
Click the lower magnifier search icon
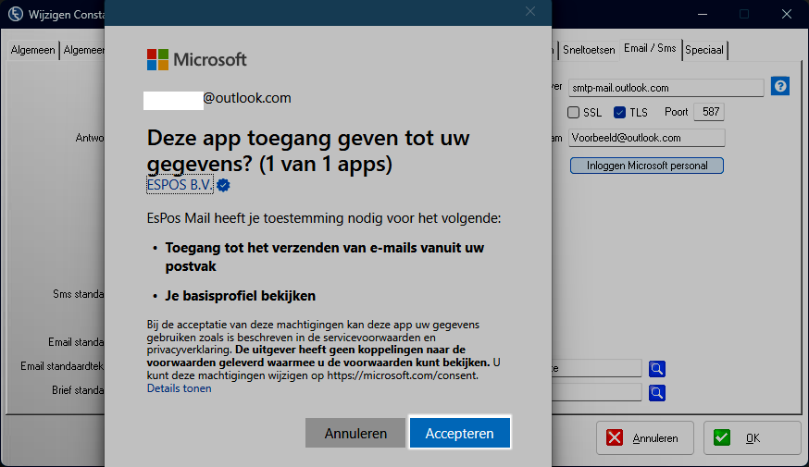[657, 393]
